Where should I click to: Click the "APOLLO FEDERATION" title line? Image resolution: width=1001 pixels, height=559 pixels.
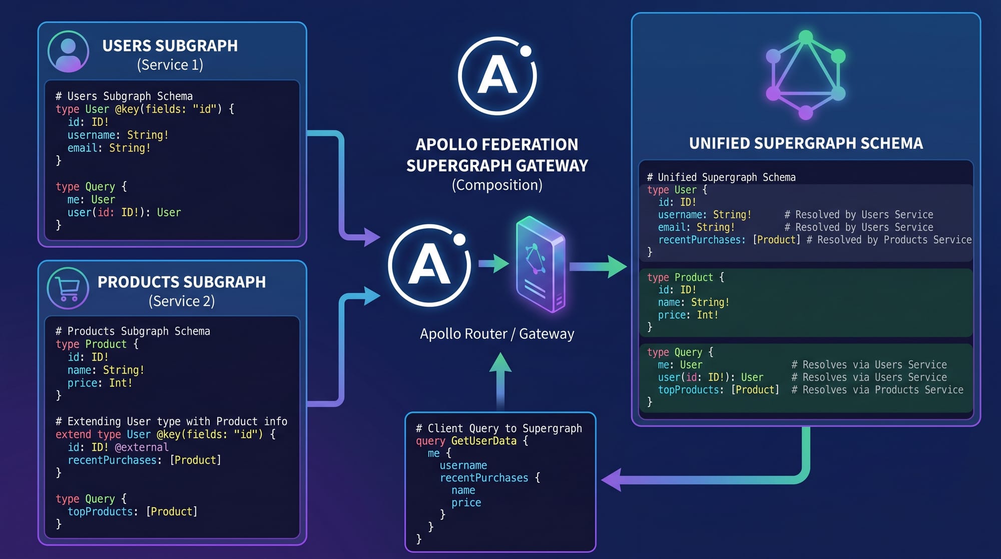pyautogui.click(x=497, y=144)
